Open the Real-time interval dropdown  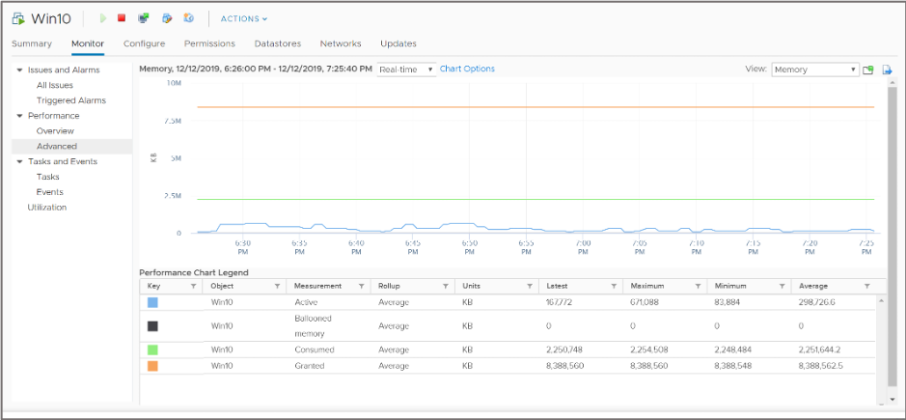406,70
